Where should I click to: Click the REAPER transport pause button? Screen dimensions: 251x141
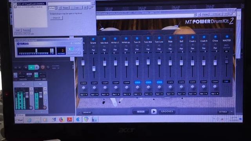pyautogui.click(x=36, y=67)
